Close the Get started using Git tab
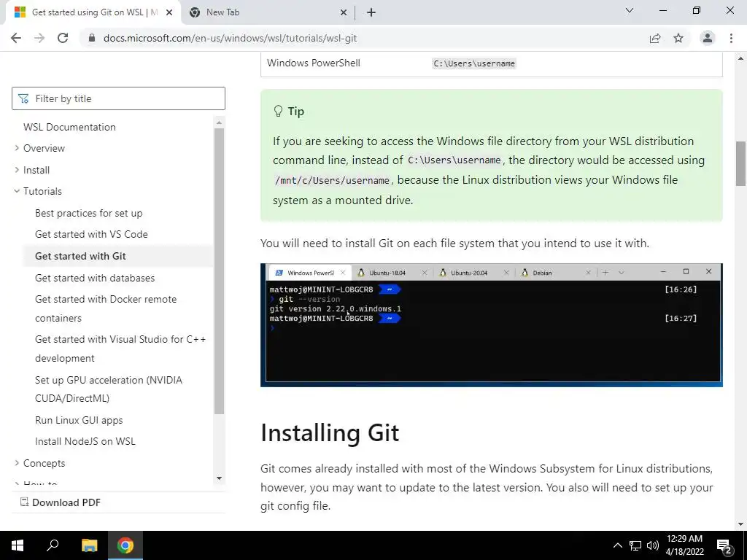 coord(169,12)
